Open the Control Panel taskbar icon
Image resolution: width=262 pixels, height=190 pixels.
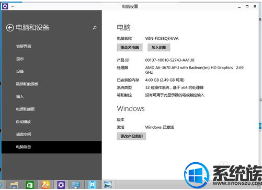point(76,185)
